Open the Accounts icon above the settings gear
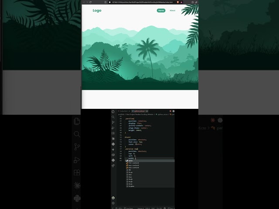Viewport: 279px width, 209px height. click(113, 198)
